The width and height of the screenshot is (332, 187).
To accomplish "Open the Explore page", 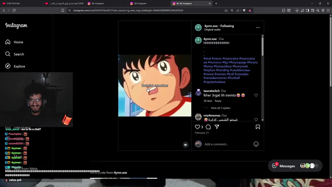I will 15,66.
